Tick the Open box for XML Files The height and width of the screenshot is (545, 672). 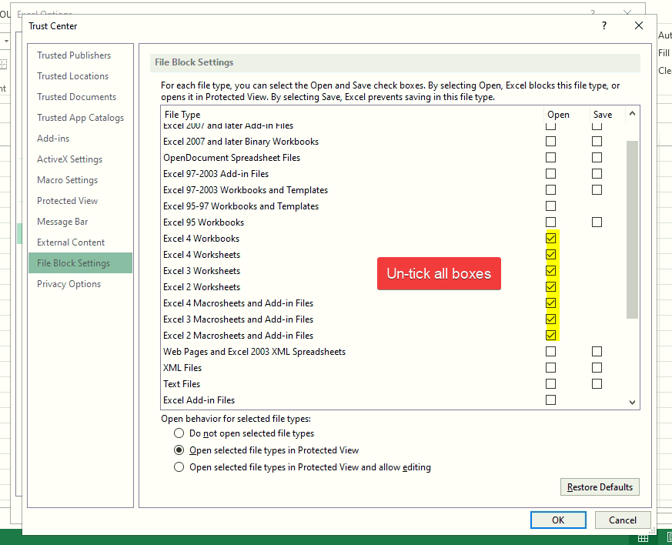tap(550, 368)
